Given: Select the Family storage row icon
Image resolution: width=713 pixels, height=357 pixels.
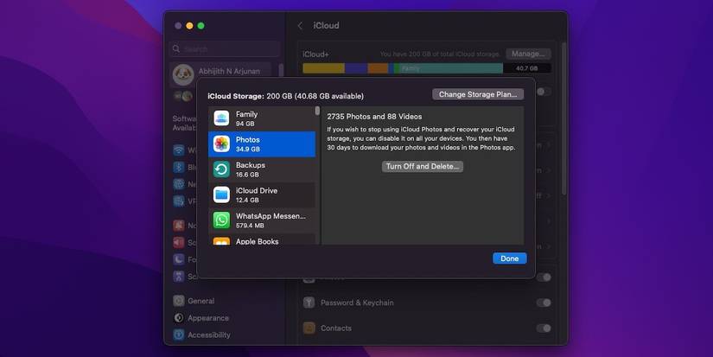Looking at the screenshot, I should click(x=221, y=118).
